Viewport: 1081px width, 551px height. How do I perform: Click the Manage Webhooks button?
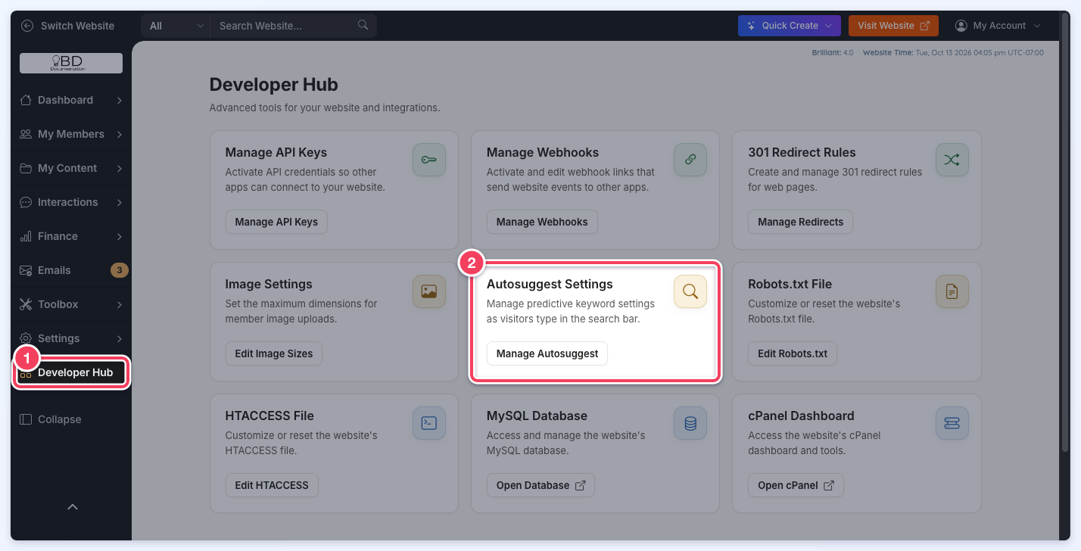[542, 222]
